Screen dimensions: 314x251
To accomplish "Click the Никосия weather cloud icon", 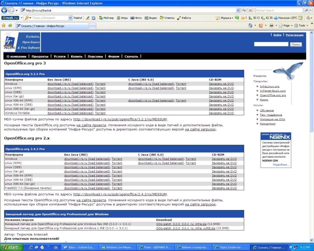I will [x=276, y=18].
